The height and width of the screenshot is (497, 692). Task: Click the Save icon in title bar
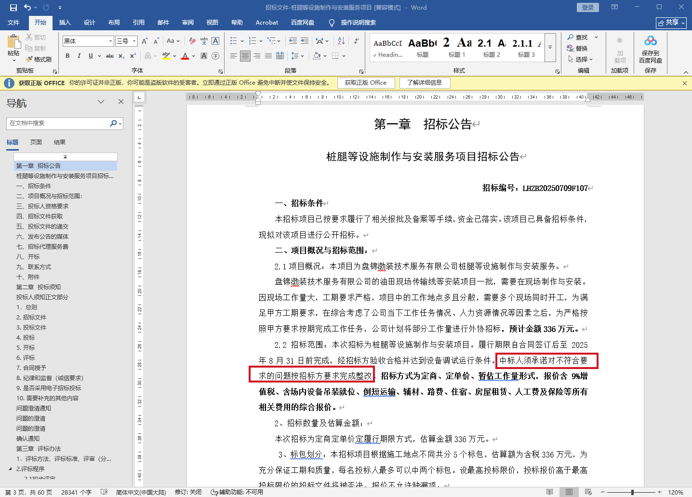click(13, 7)
